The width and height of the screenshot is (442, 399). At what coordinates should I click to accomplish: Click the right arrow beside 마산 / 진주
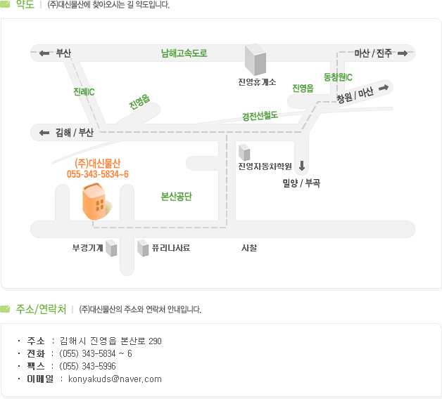[403, 53]
